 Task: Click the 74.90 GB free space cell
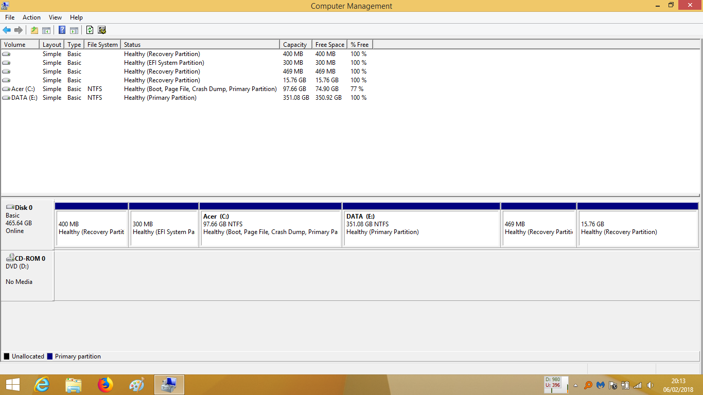tap(327, 89)
